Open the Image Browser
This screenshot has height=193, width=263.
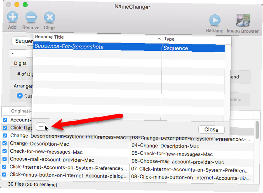[x=243, y=20]
